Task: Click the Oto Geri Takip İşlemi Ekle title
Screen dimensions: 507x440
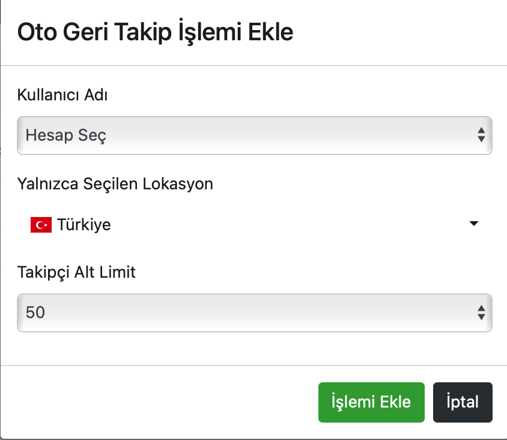Action: (x=155, y=32)
